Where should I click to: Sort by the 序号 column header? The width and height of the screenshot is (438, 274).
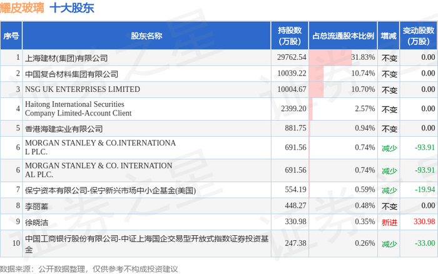(x=11, y=36)
